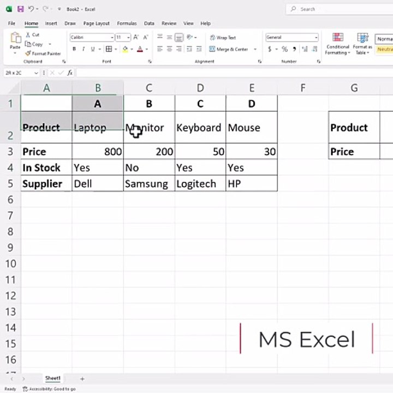Set Top Align vertical alignment
The width and height of the screenshot is (393, 393).
point(159,37)
